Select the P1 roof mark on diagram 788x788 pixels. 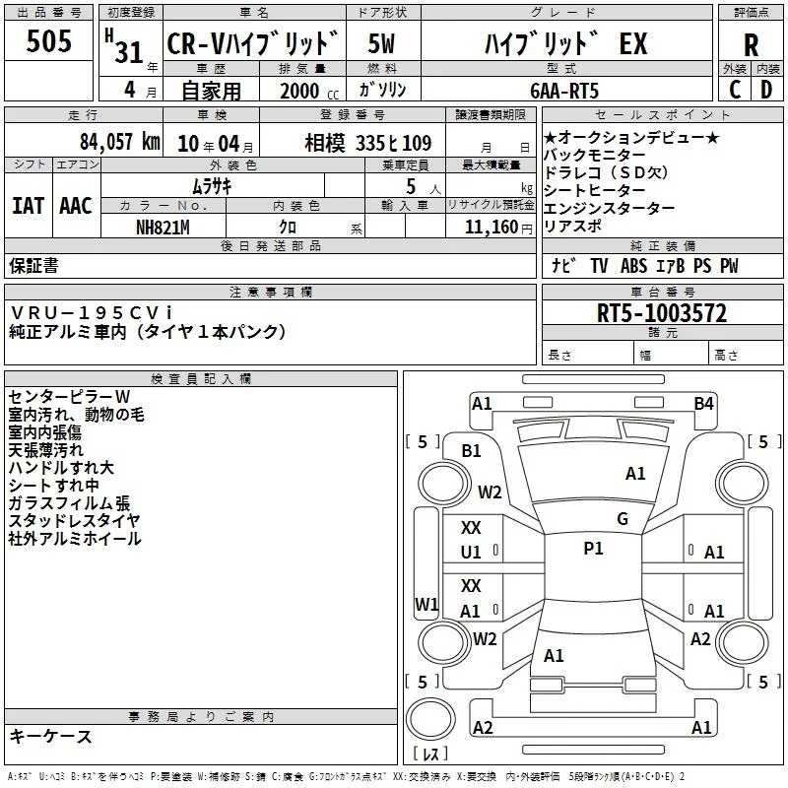point(593,549)
